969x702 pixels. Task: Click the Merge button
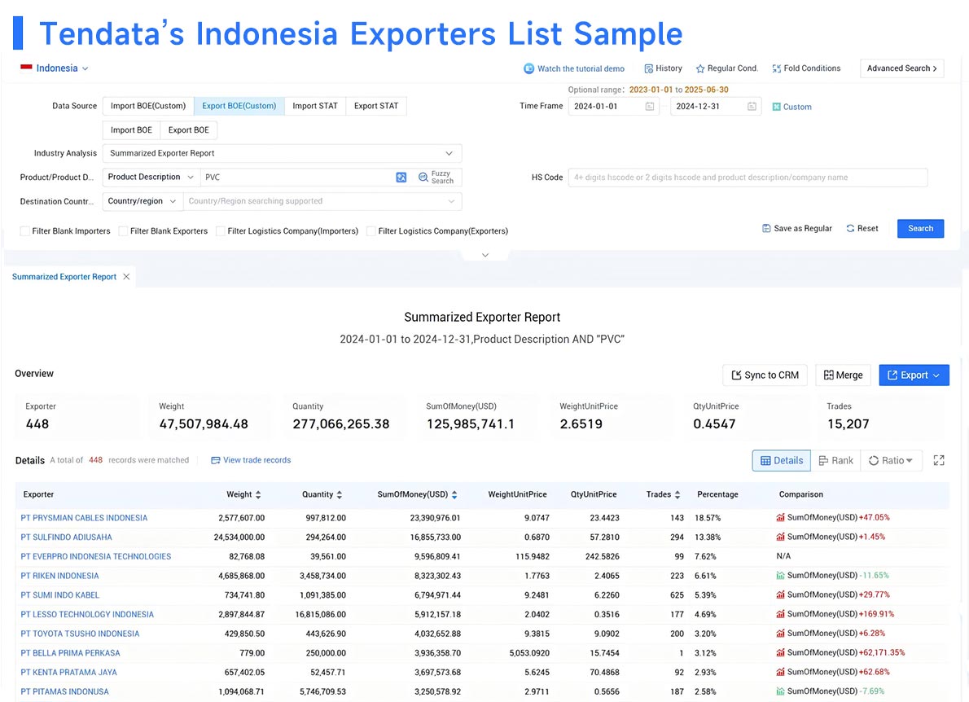tap(843, 375)
